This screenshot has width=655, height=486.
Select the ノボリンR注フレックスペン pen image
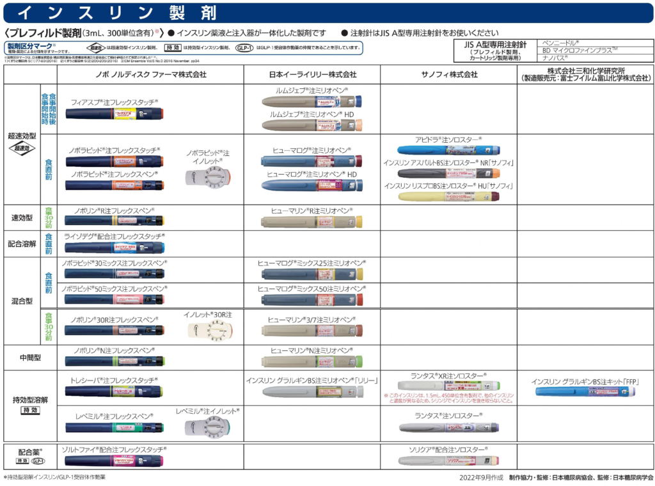tap(114, 221)
